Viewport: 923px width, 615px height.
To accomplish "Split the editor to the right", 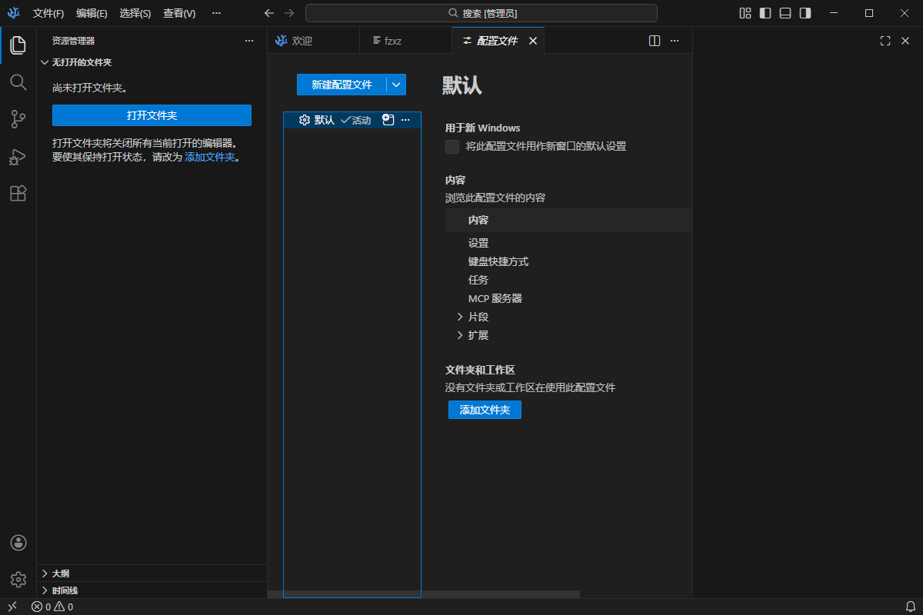I will click(655, 41).
